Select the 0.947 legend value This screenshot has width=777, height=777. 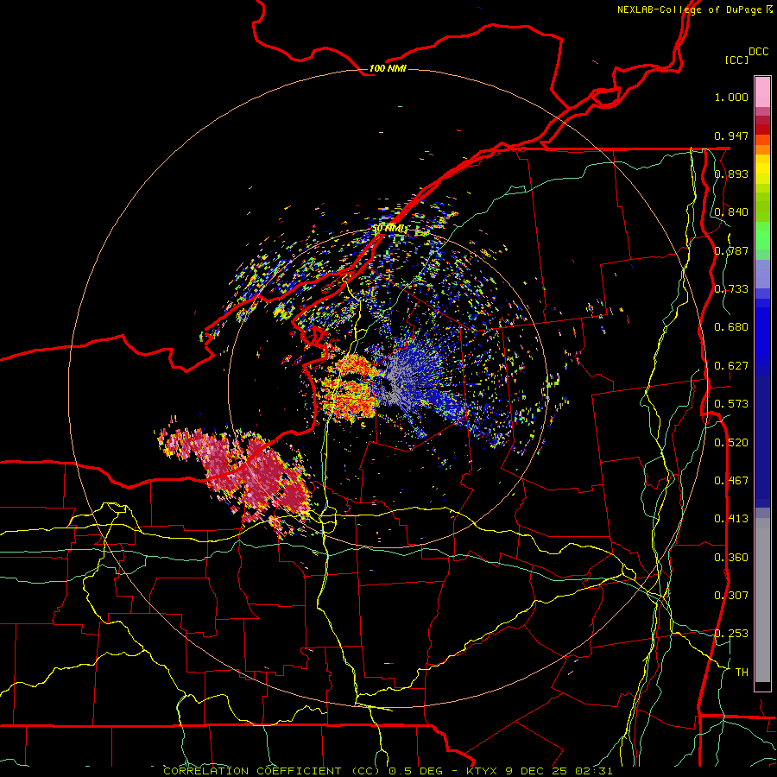[x=731, y=136]
